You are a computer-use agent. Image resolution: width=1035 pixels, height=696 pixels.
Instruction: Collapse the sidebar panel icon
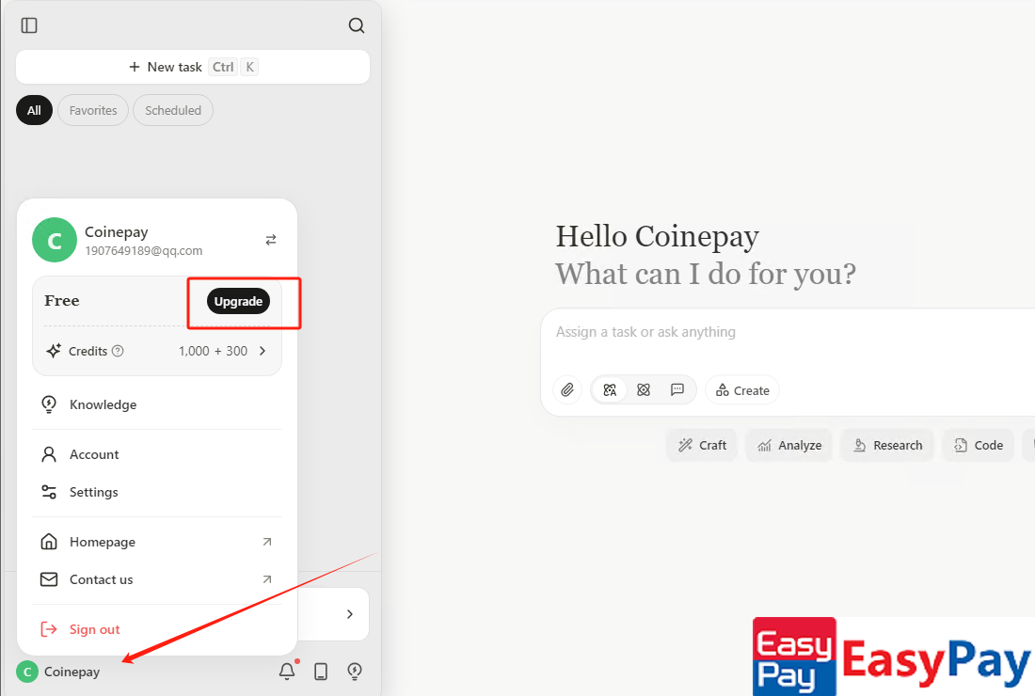[29, 25]
